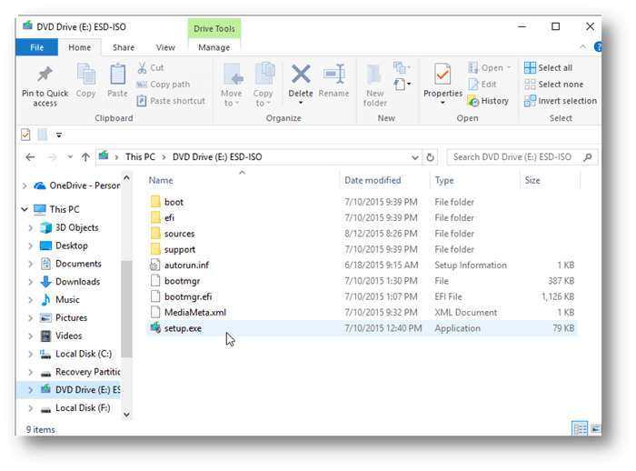Image resolution: width=636 pixels, height=471 pixels.
Task: Select the sources folder
Action: click(362, 234)
